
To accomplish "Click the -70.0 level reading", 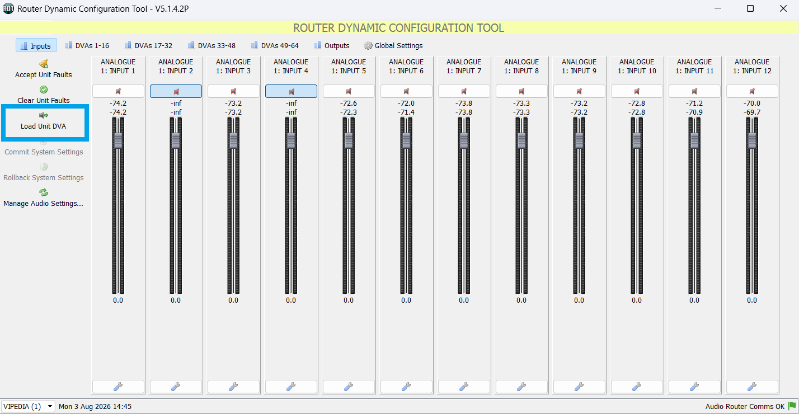I will (x=752, y=103).
